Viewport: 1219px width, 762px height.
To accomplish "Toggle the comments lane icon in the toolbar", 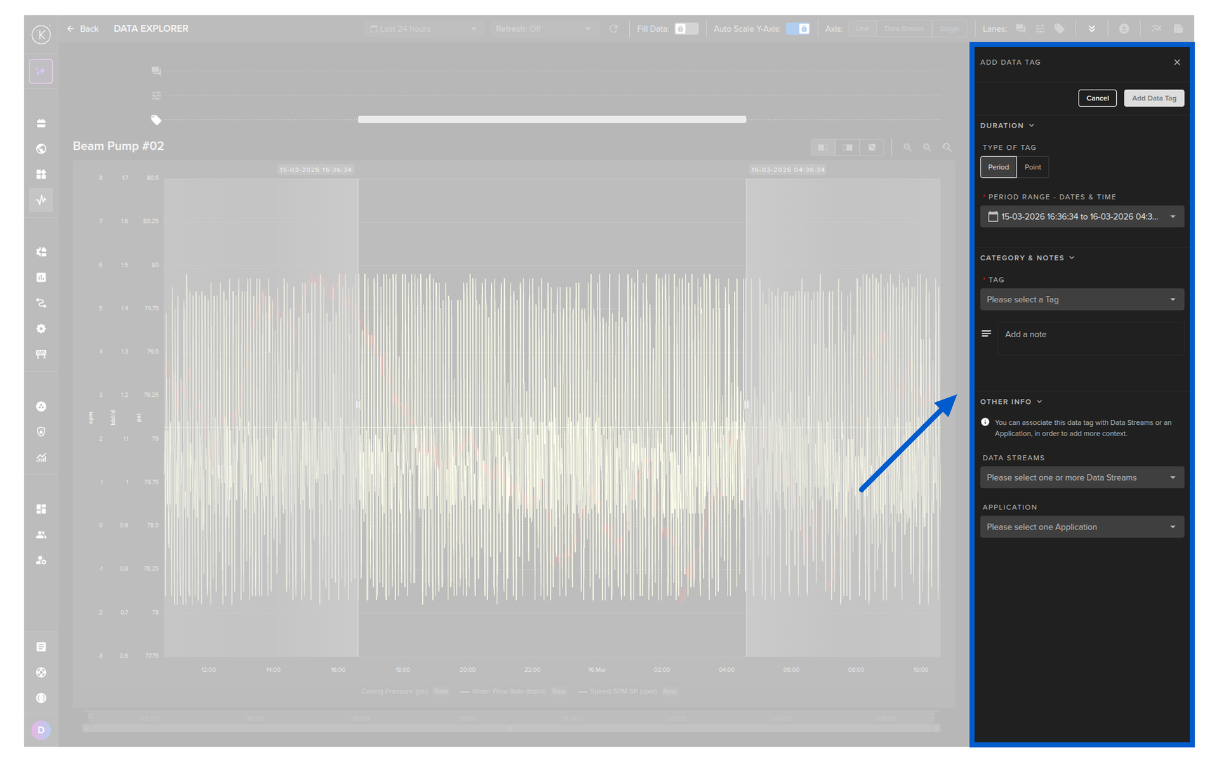I will click(x=1020, y=29).
